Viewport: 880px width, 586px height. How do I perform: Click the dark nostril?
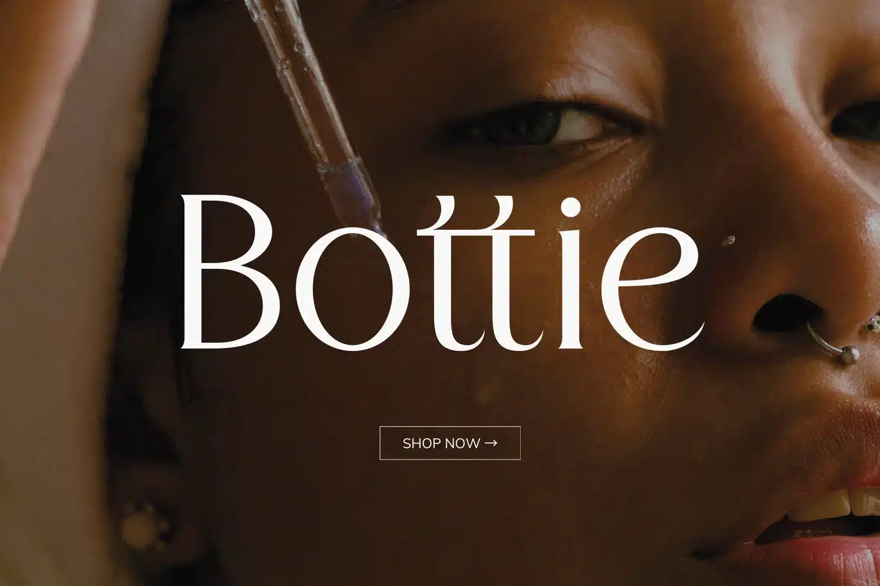click(785, 315)
